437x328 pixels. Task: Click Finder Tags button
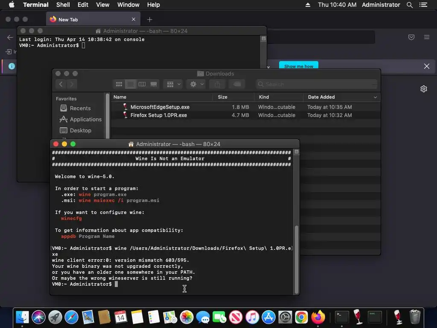(x=237, y=84)
